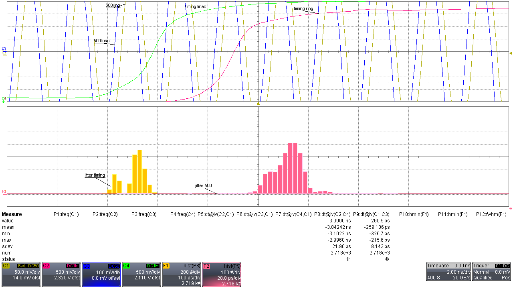This screenshot has width=513, height=287.
Task: Open the Timebase settings box
Action: [x=448, y=272]
